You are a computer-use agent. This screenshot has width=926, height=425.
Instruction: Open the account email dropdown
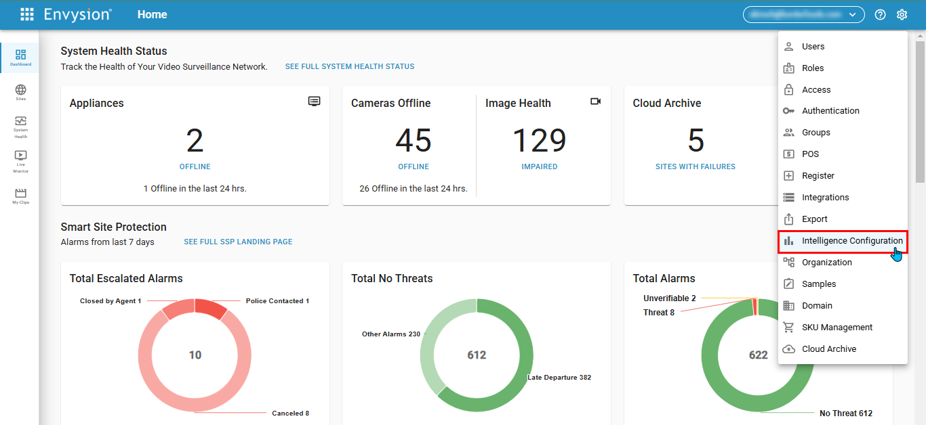point(804,14)
